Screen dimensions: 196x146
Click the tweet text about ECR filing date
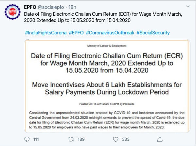pos(103,17)
